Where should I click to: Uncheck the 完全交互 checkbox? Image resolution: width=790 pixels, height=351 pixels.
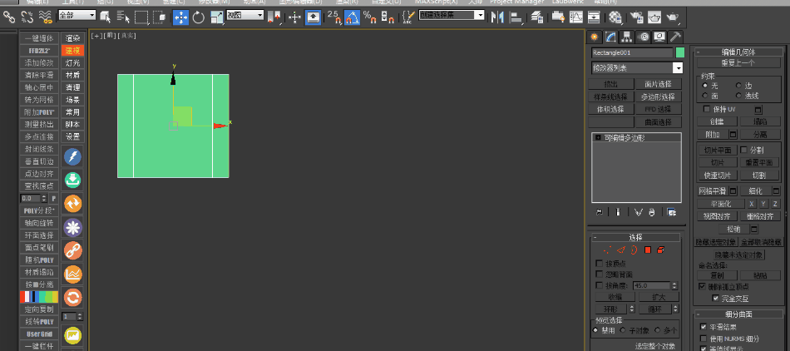[x=715, y=298]
